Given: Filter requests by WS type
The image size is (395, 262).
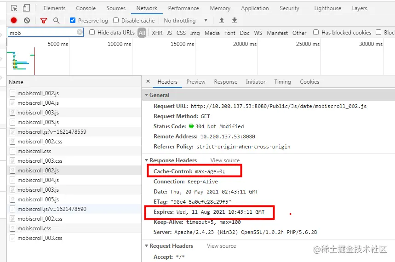Looking at the screenshot, I should click(258, 33).
